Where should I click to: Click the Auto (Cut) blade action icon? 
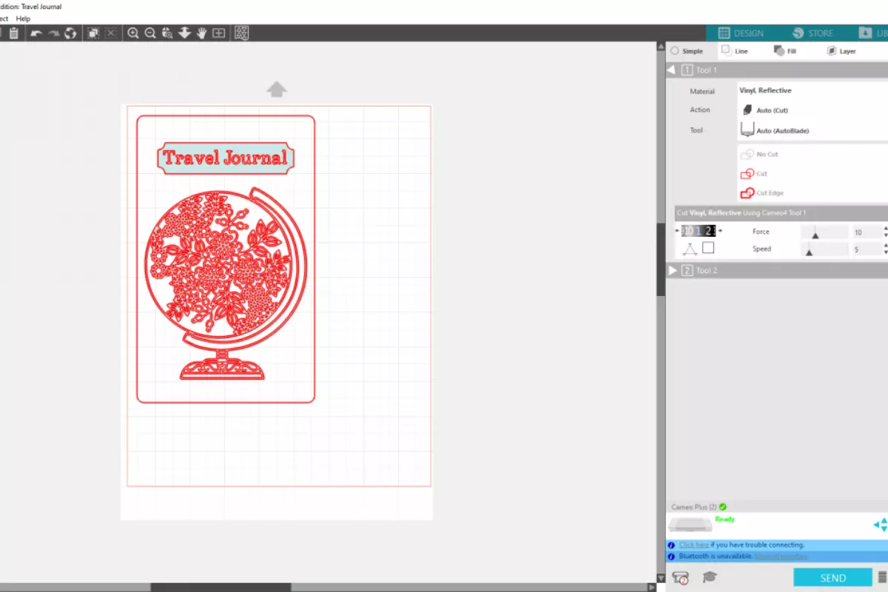click(x=747, y=110)
